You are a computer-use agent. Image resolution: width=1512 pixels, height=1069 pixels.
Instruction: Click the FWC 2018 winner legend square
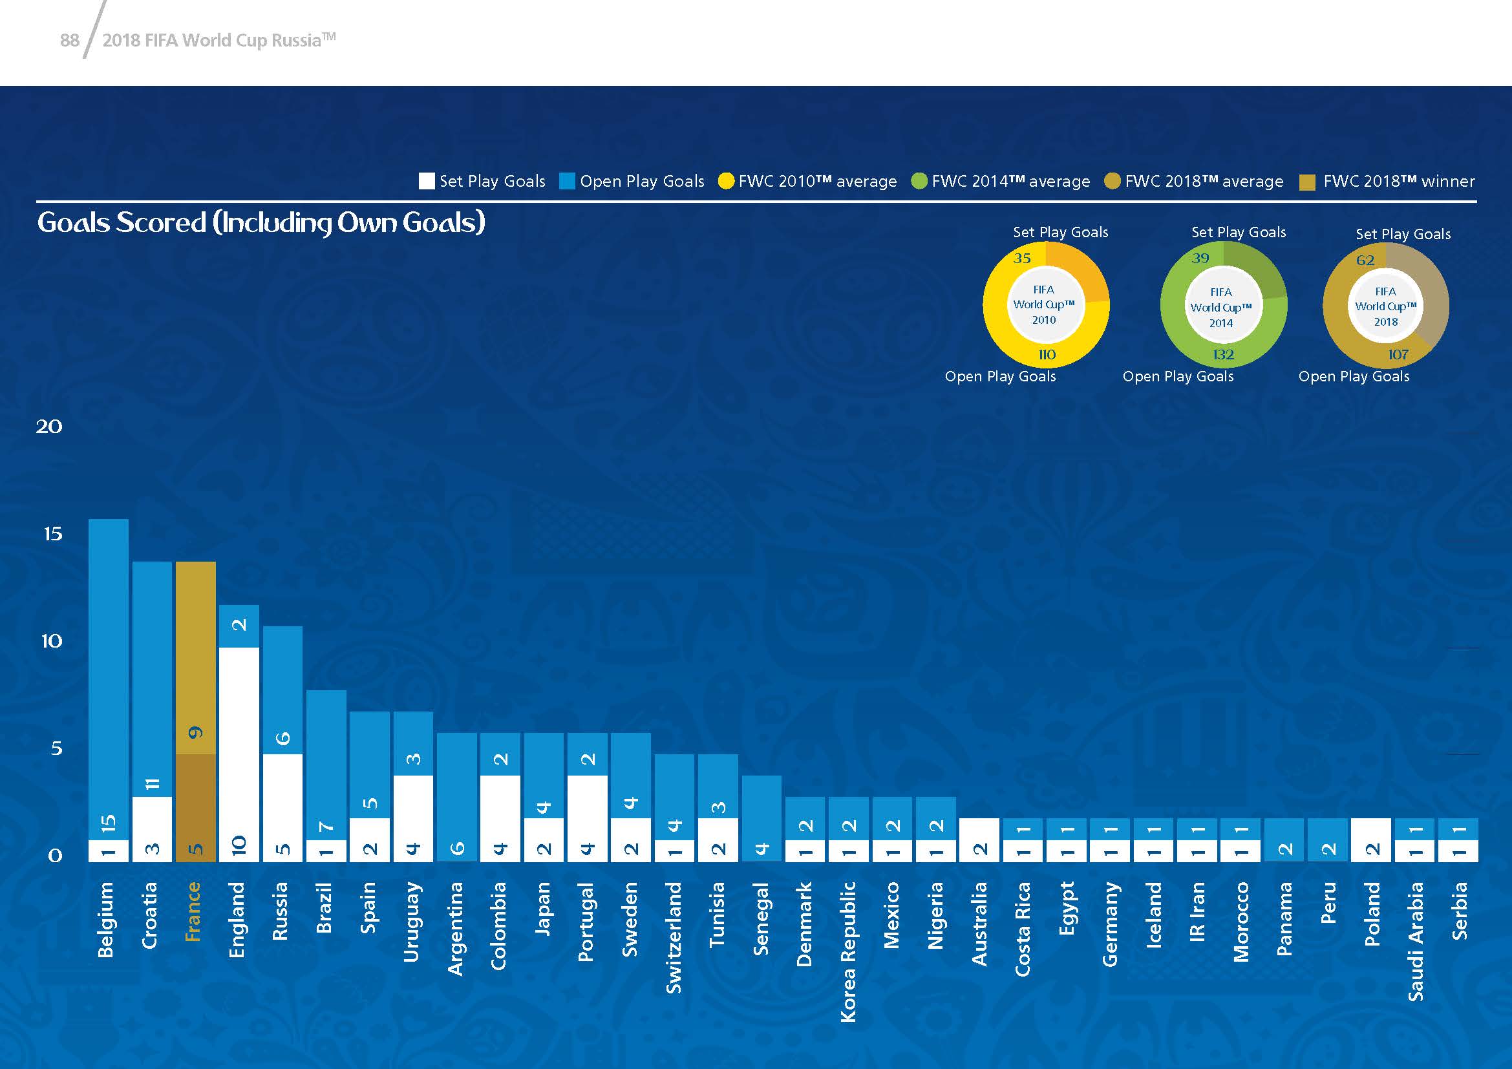pos(1307,182)
